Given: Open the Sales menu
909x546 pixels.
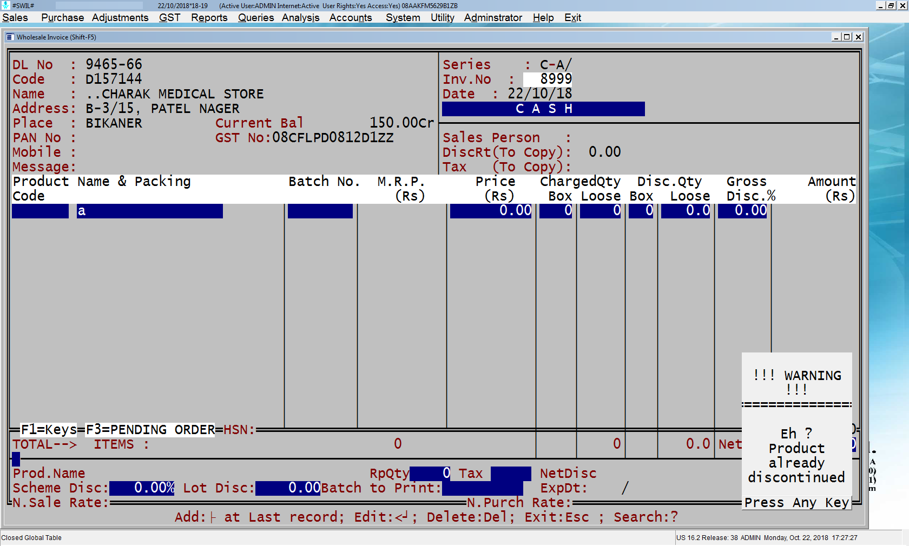Looking at the screenshot, I should tap(15, 18).
